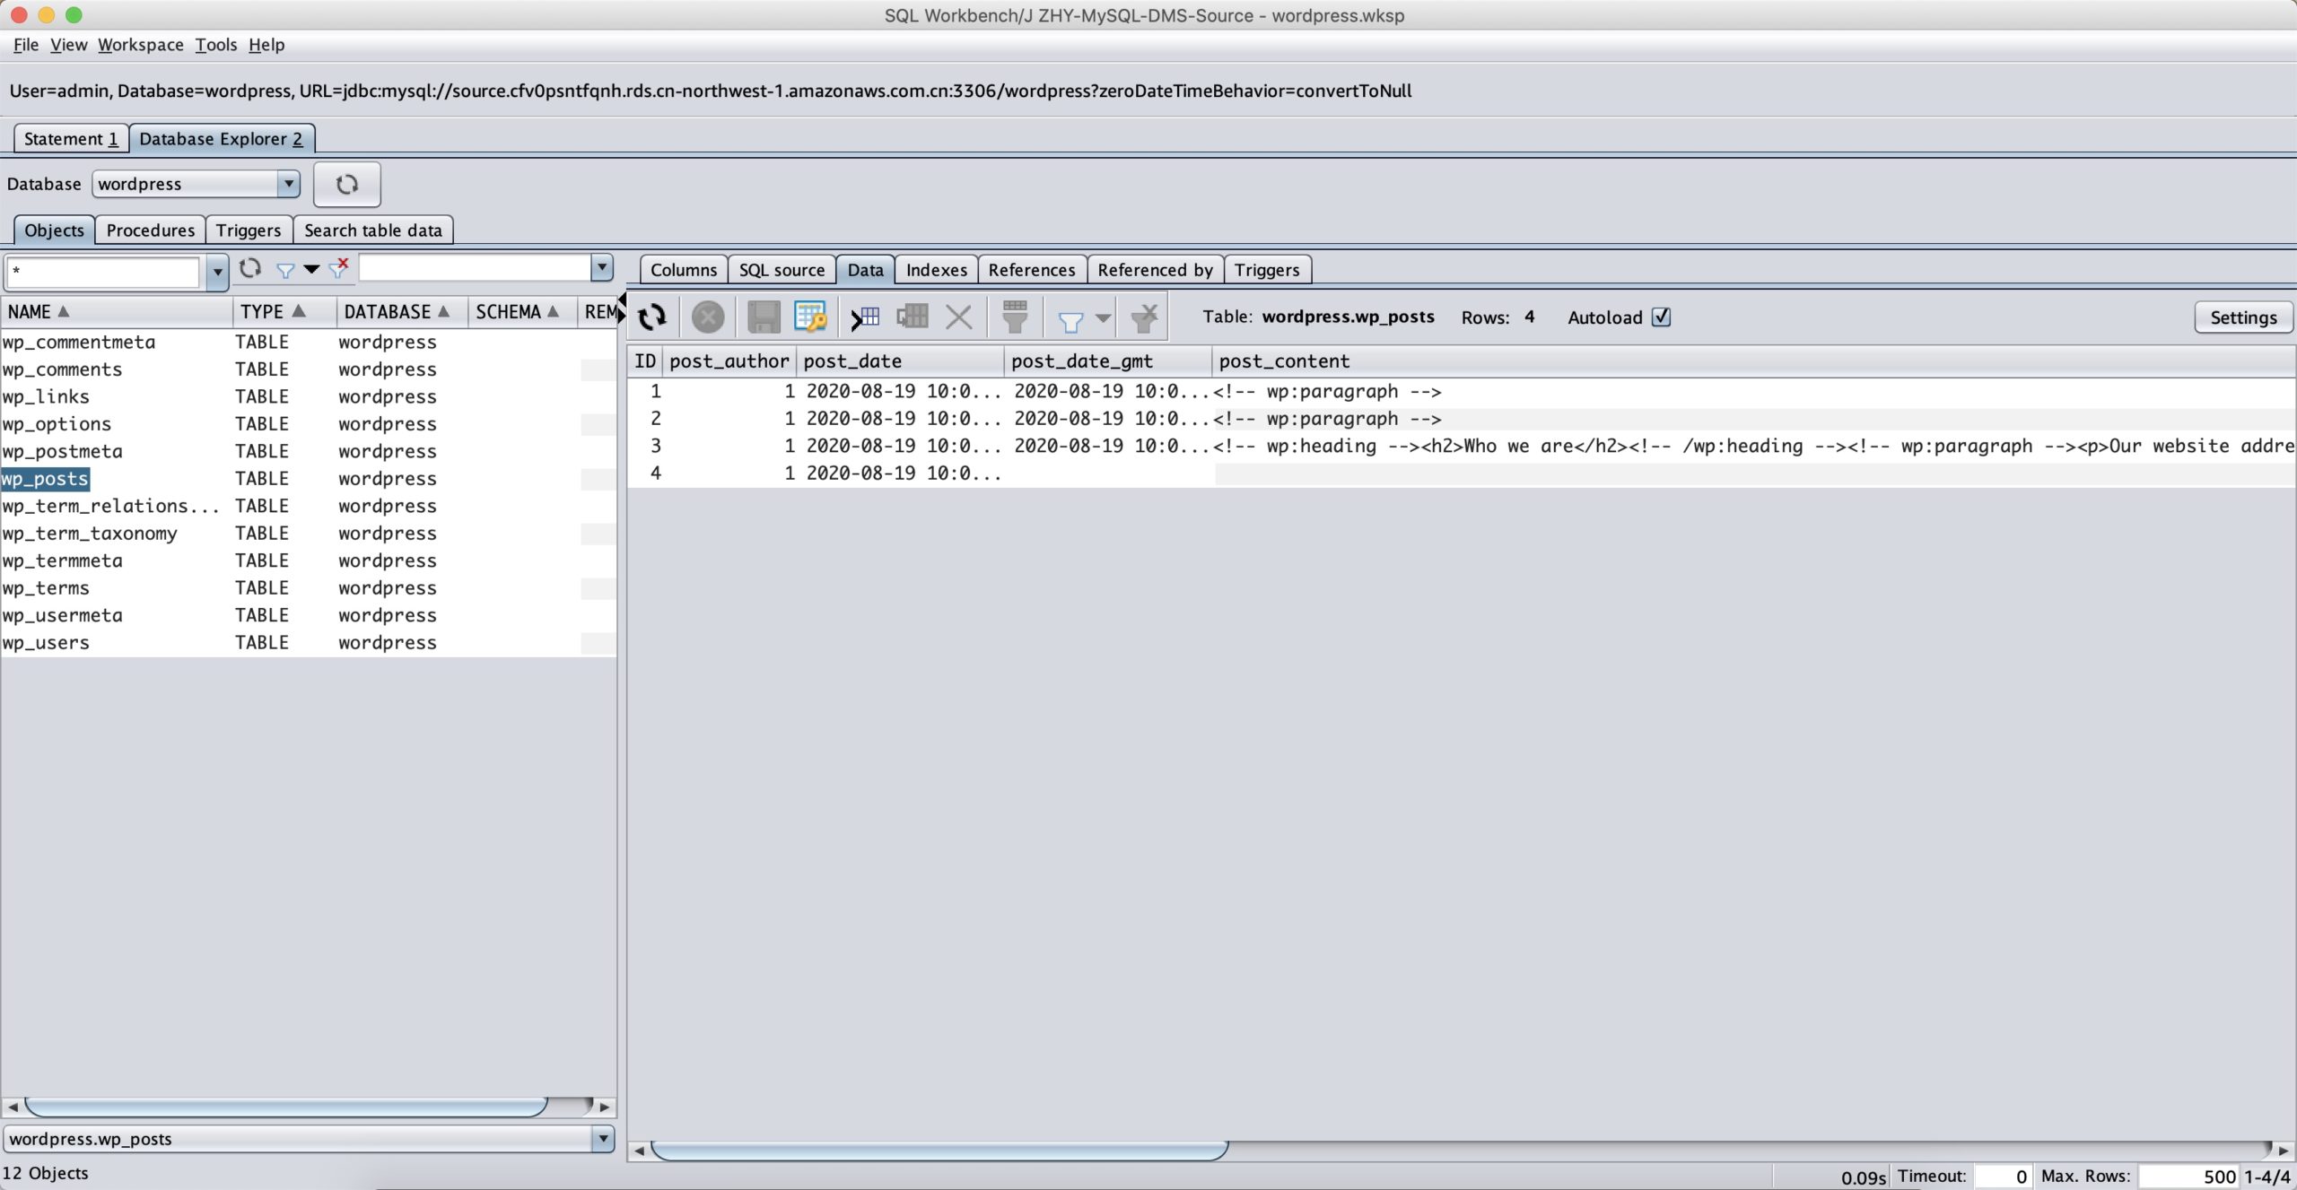
Task: Click the Save changes floppy disk icon
Action: point(764,317)
